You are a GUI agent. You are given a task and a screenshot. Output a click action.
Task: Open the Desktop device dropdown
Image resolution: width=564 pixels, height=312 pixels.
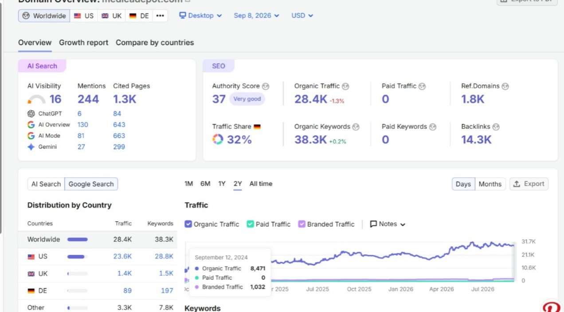point(200,15)
